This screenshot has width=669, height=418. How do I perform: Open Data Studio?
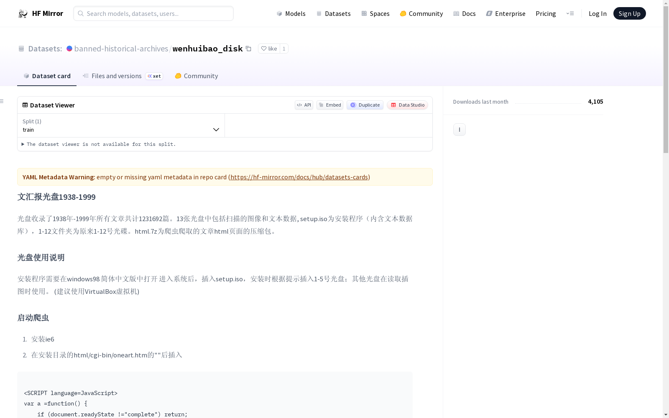[x=408, y=105]
